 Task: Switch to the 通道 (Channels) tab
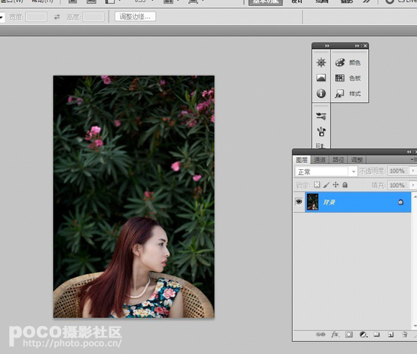320,160
